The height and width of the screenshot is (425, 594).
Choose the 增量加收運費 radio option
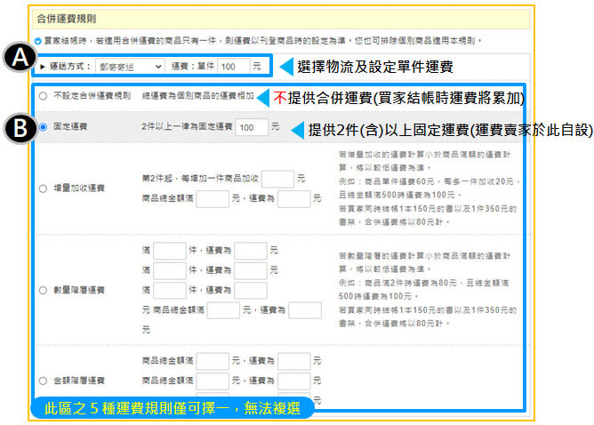43,188
